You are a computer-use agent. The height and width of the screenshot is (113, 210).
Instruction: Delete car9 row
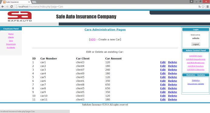(x=172, y=92)
